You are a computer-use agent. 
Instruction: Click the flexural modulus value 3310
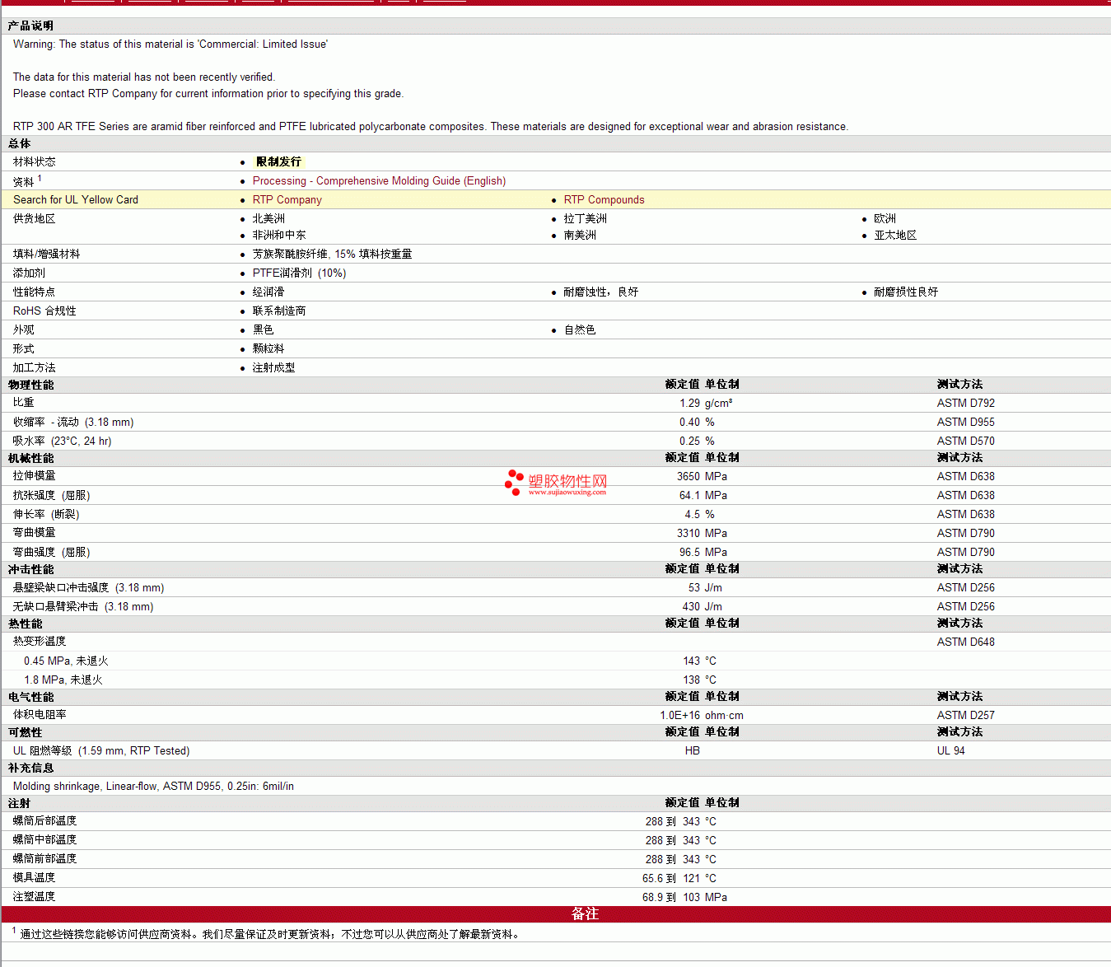689,533
